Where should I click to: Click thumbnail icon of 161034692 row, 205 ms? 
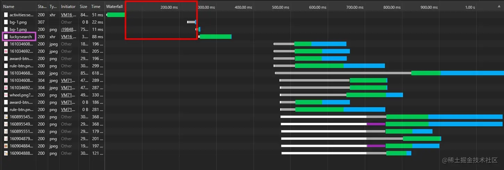tap(6, 51)
